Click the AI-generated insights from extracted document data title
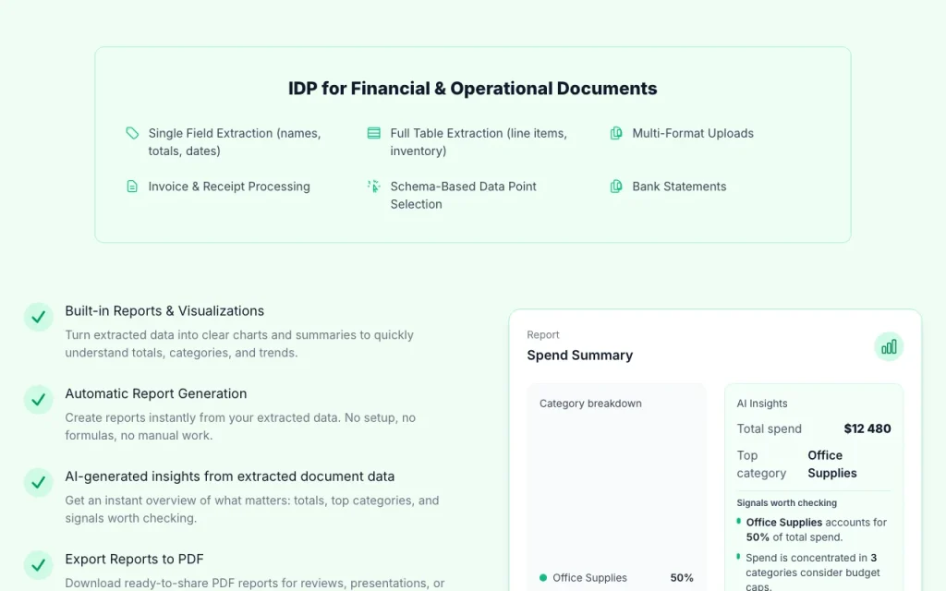 [x=230, y=476]
